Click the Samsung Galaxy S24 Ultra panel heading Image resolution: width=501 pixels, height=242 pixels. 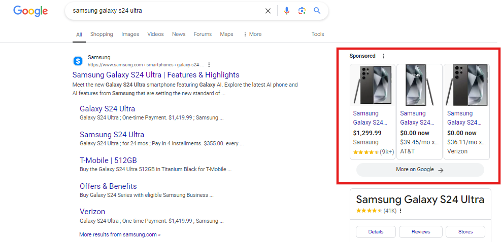420,199
